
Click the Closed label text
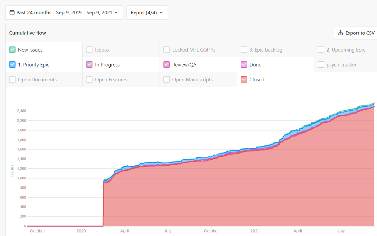point(257,80)
